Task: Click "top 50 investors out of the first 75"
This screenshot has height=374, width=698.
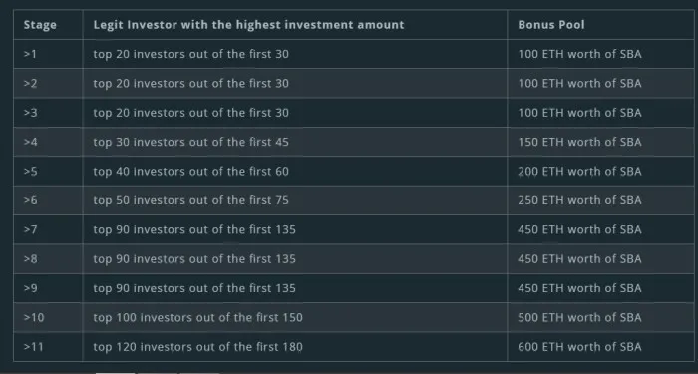Action: 191,200
